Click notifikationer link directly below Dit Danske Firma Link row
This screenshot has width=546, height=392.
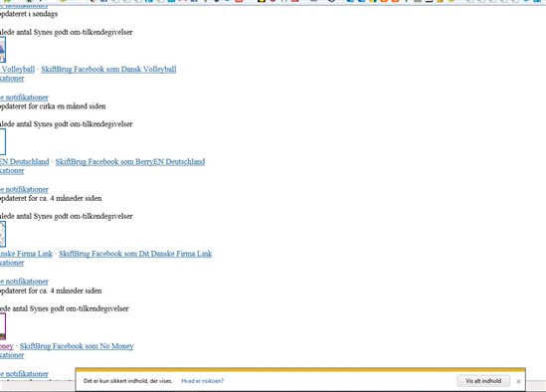(12, 263)
